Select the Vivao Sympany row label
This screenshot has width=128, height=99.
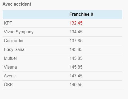pos(19,32)
